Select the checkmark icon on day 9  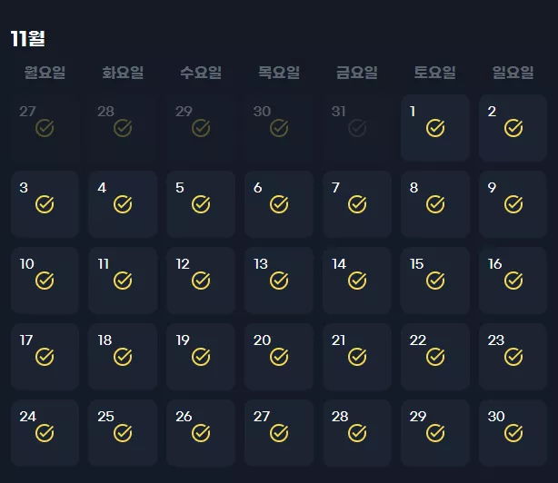pos(513,204)
